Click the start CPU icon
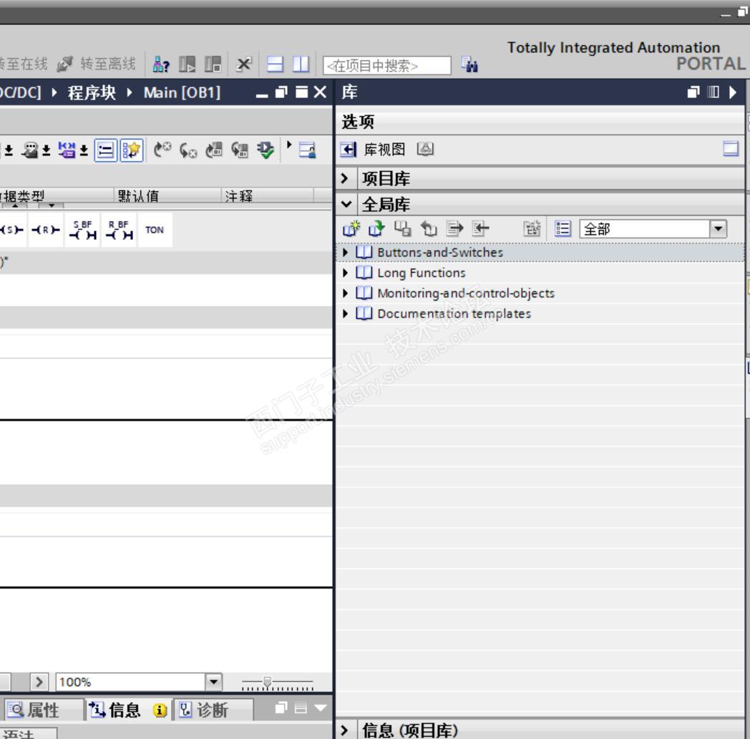The width and height of the screenshot is (750, 739). [187, 64]
